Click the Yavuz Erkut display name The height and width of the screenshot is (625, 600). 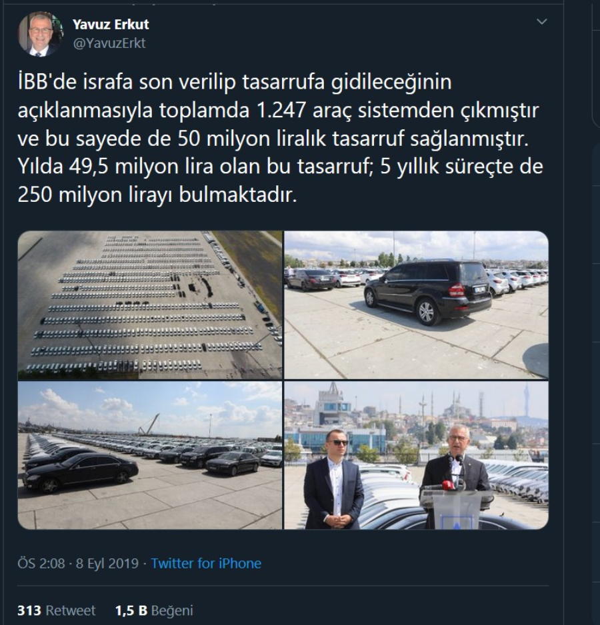point(111,24)
